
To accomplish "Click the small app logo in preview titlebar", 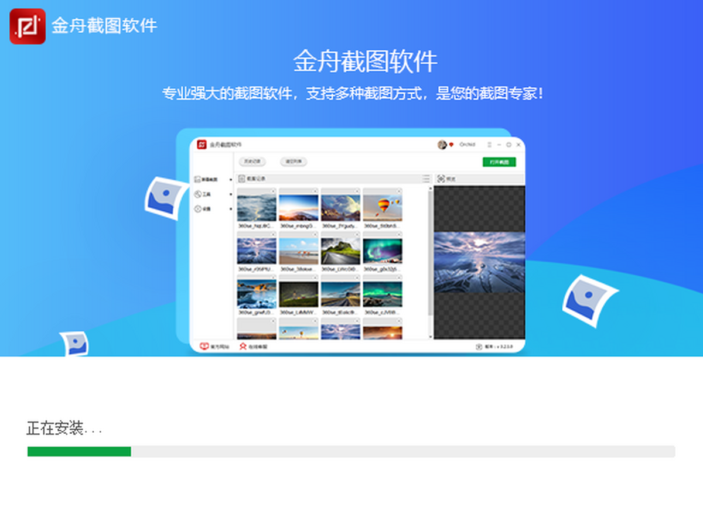I will click(x=202, y=145).
